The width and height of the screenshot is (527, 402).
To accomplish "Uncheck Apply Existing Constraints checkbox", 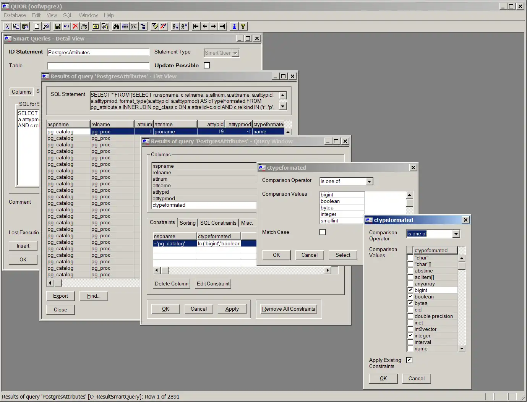I will [x=409, y=360].
